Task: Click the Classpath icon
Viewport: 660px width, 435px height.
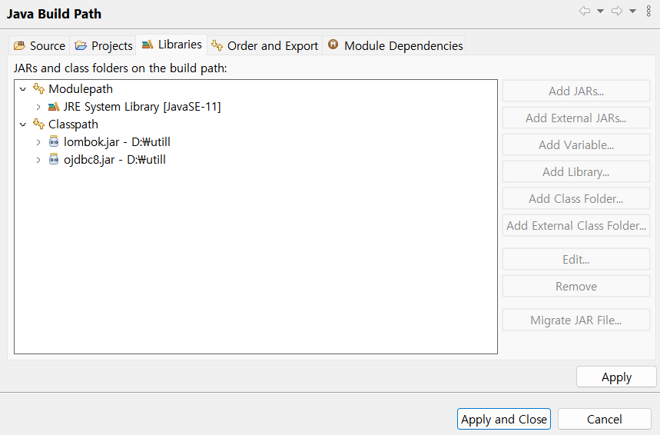Action: tap(38, 124)
